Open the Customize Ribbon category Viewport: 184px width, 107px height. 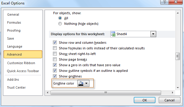click(21, 63)
